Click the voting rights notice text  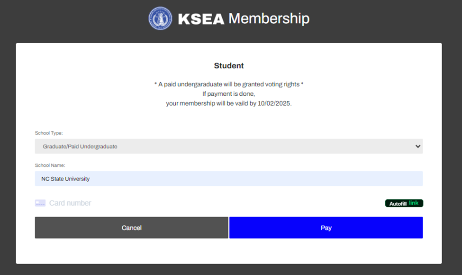point(229,84)
